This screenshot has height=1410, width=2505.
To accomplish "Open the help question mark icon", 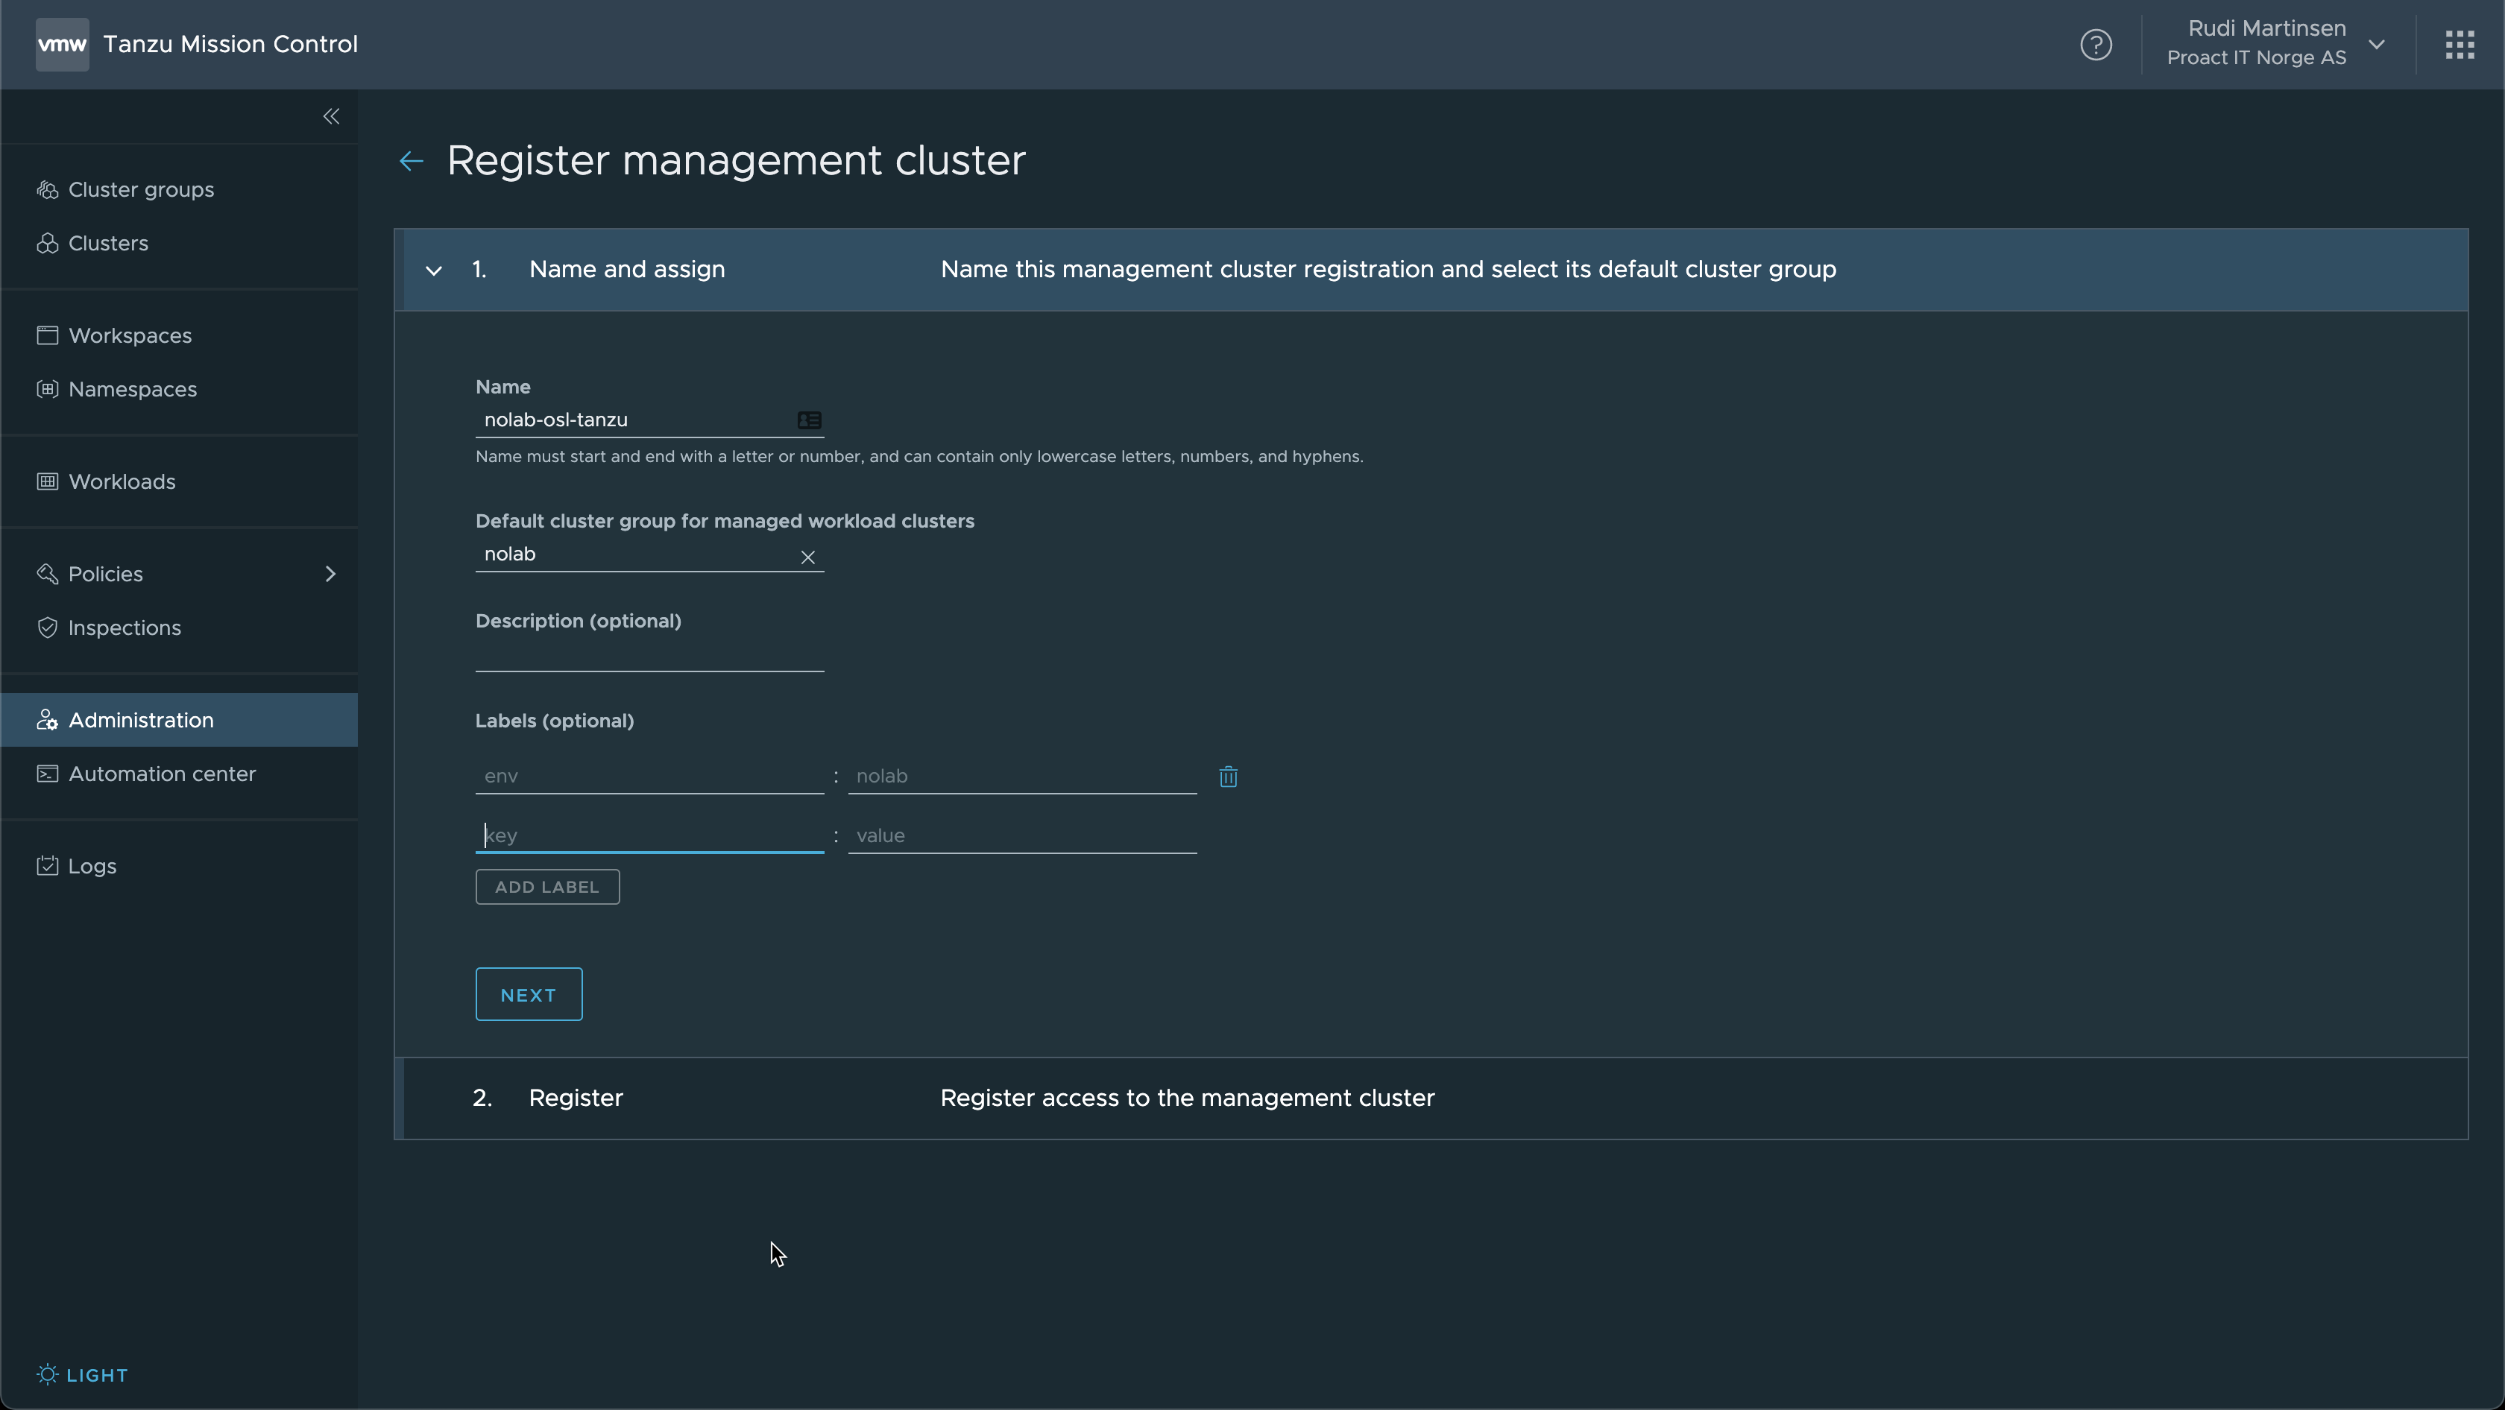I will click(2096, 45).
